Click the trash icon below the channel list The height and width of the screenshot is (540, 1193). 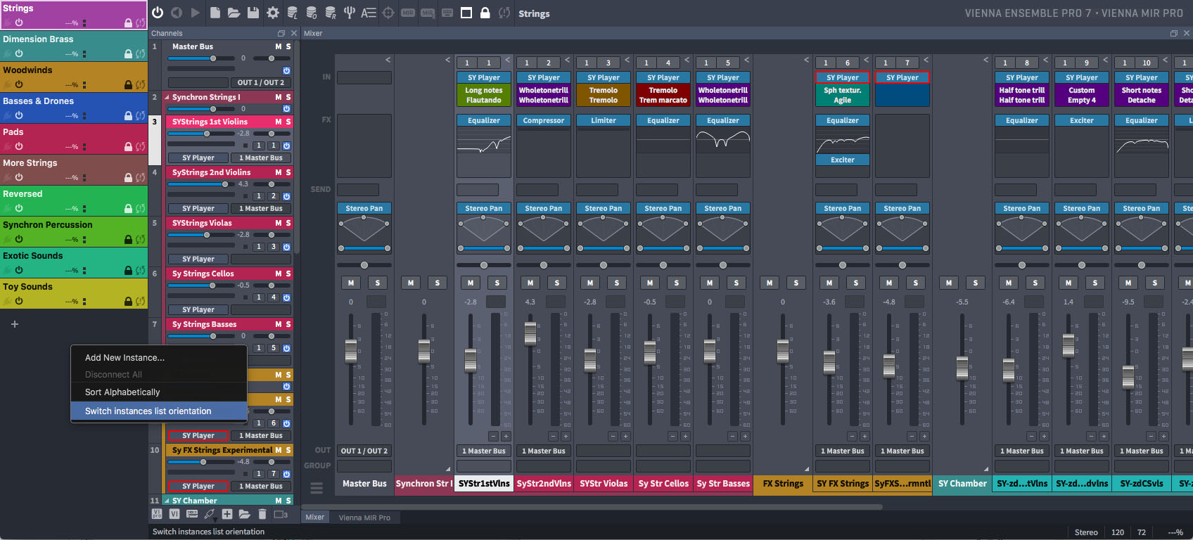pyautogui.click(x=262, y=514)
